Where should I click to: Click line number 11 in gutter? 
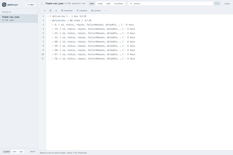(43, 59)
